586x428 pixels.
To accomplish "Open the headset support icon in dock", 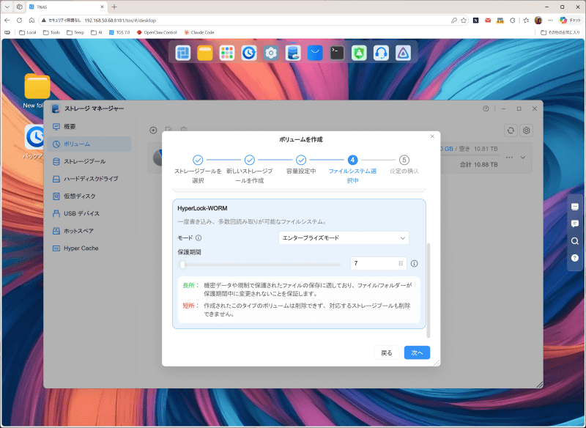I will (381, 53).
